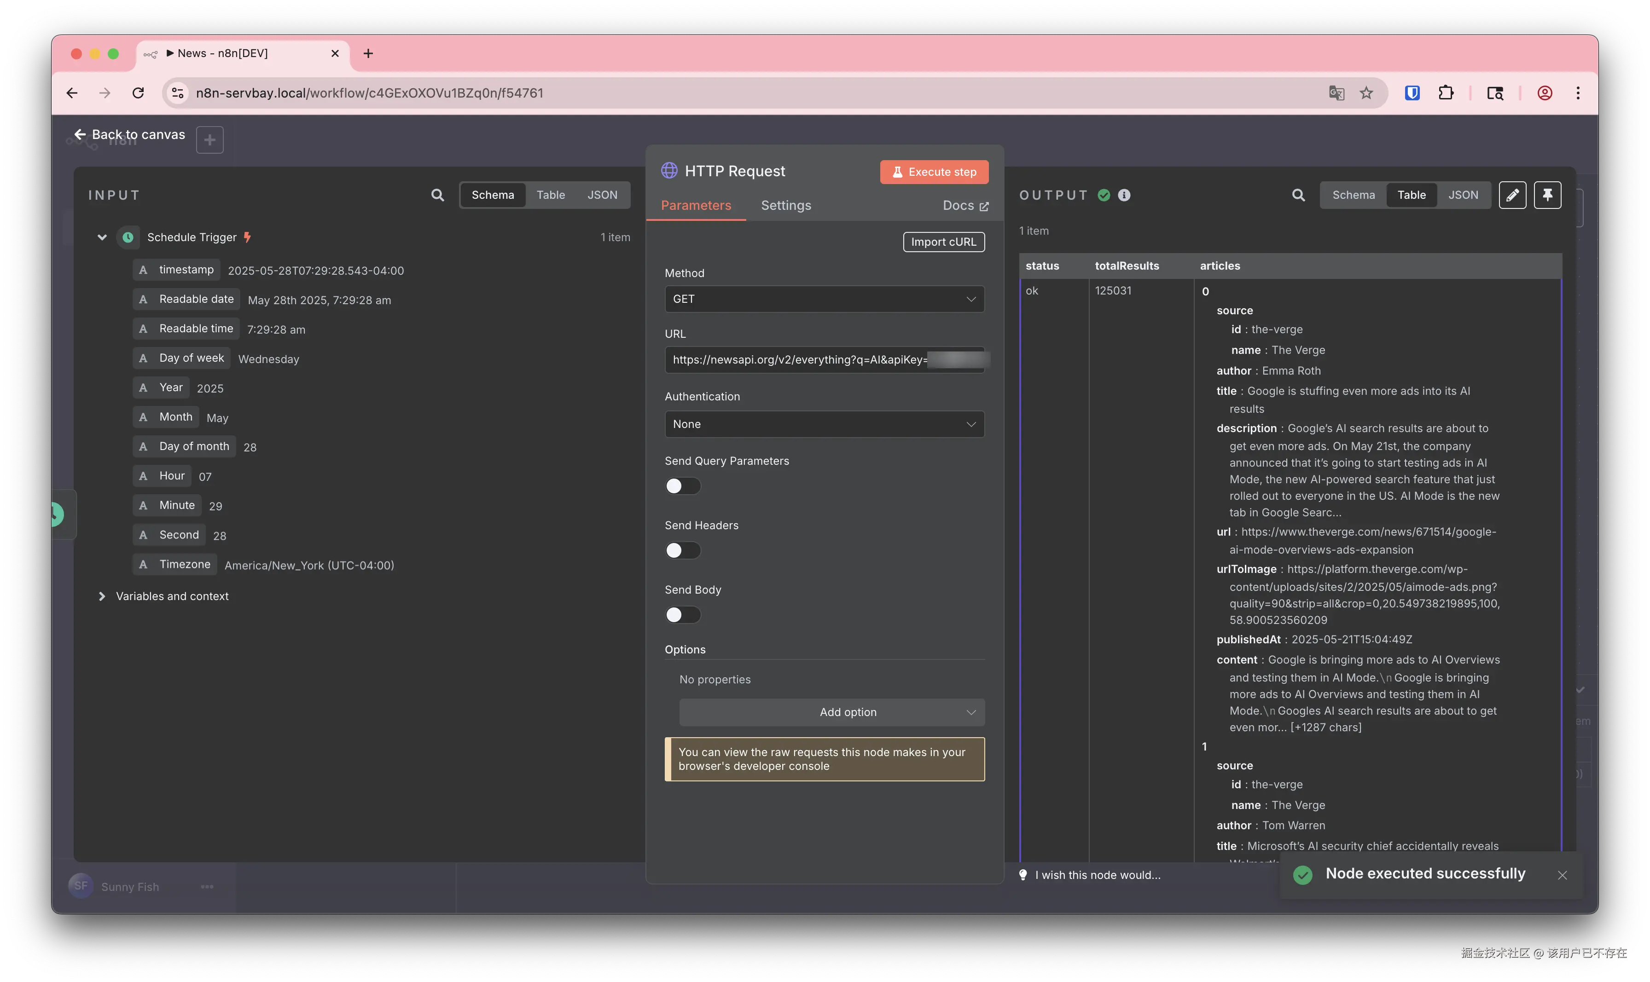
Task: Open the Authentication None dropdown
Action: click(824, 424)
